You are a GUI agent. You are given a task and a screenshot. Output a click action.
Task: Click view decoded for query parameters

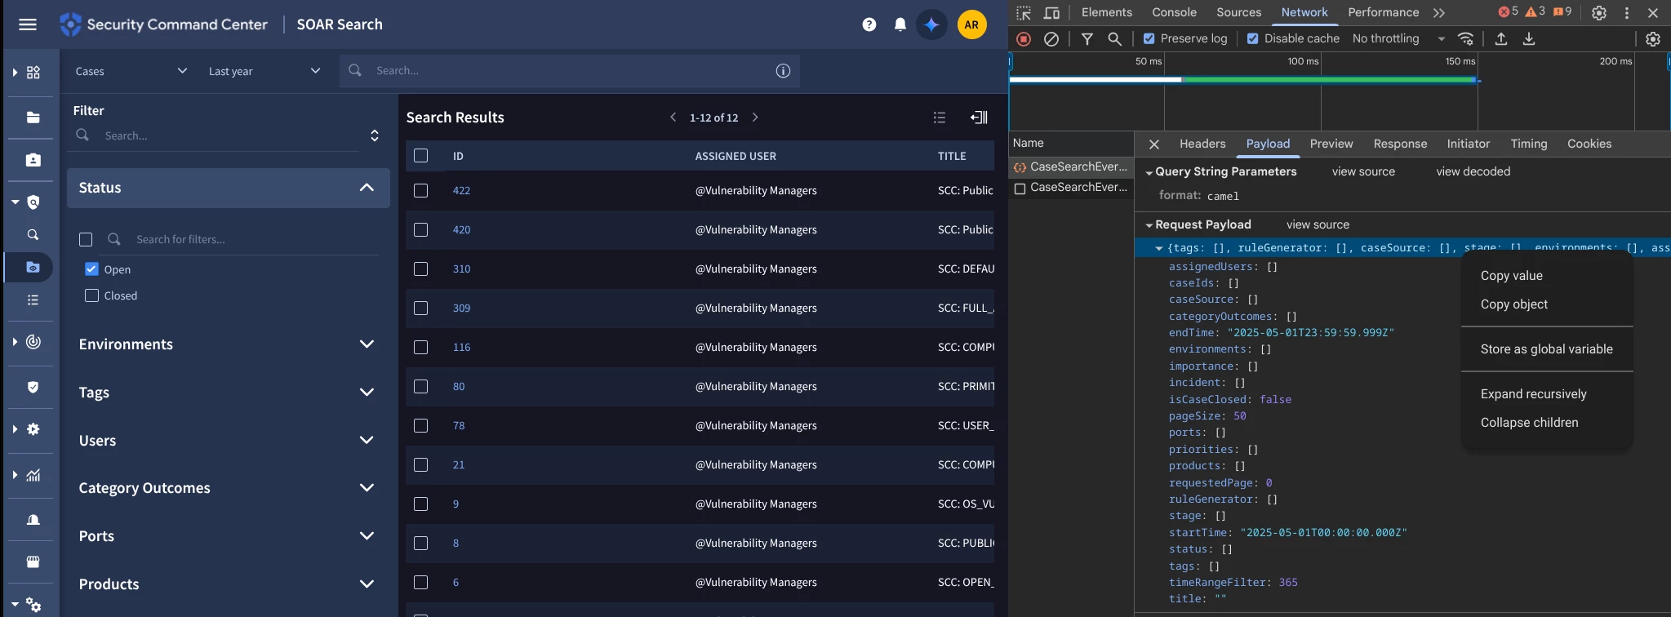(1473, 171)
